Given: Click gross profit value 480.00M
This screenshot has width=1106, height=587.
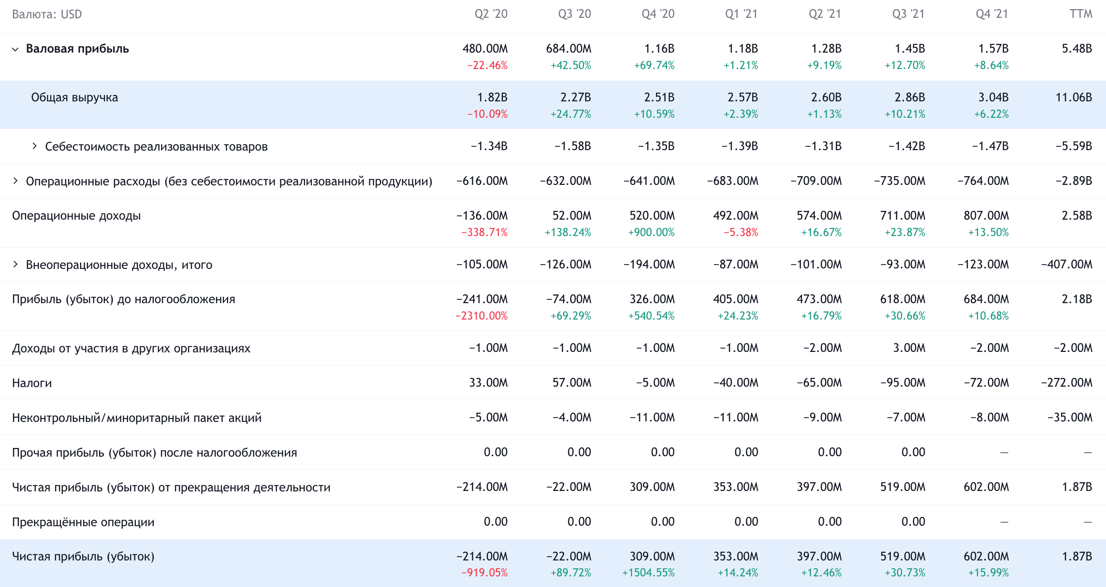Looking at the screenshot, I should coord(485,49).
